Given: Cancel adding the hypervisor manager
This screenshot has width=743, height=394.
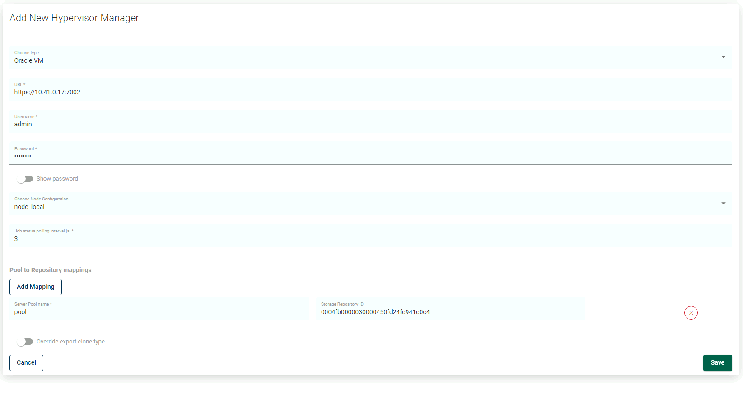Looking at the screenshot, I should click(x=26, y=363).
